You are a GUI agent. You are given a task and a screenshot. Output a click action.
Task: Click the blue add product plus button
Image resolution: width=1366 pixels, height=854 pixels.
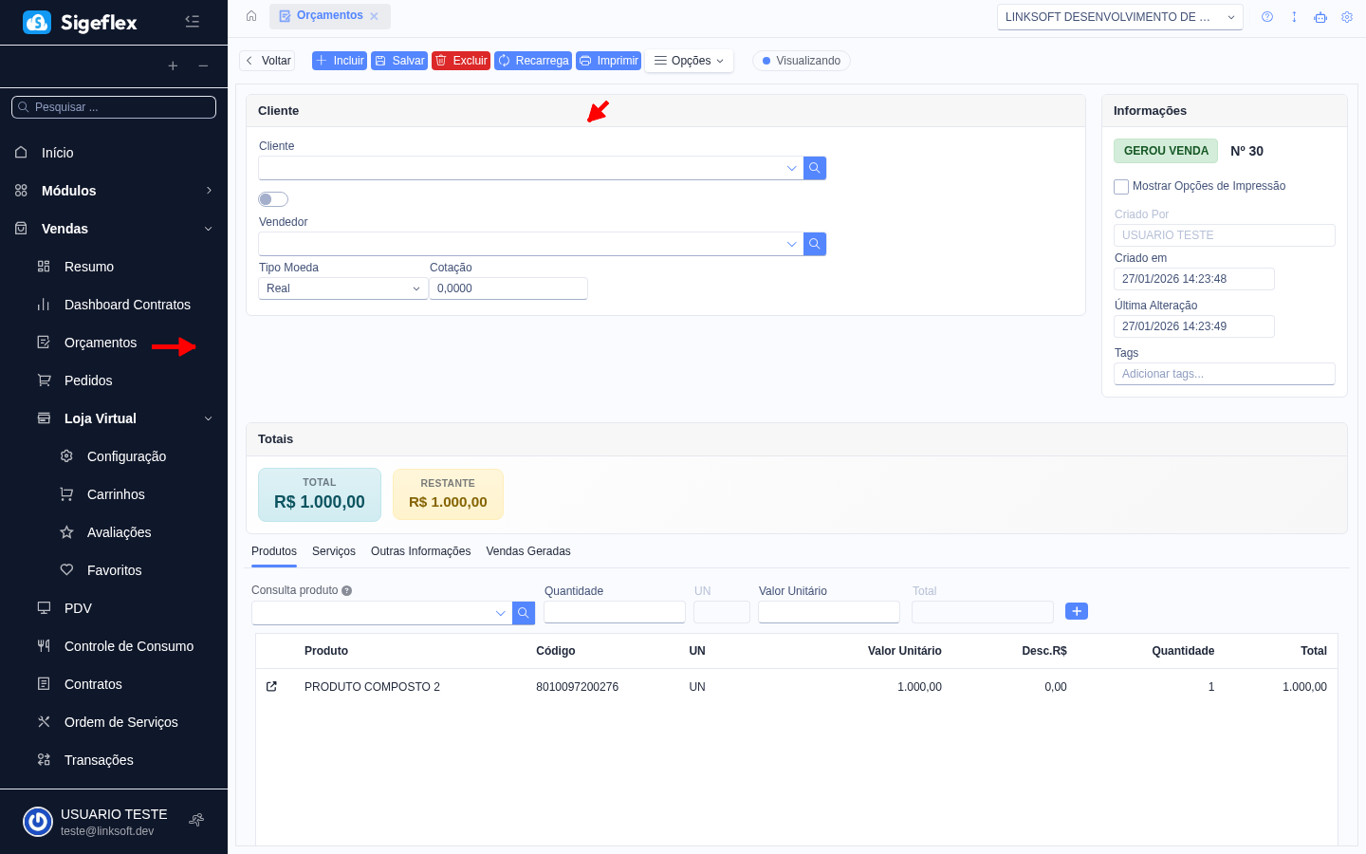click(x=1076, y=611)
